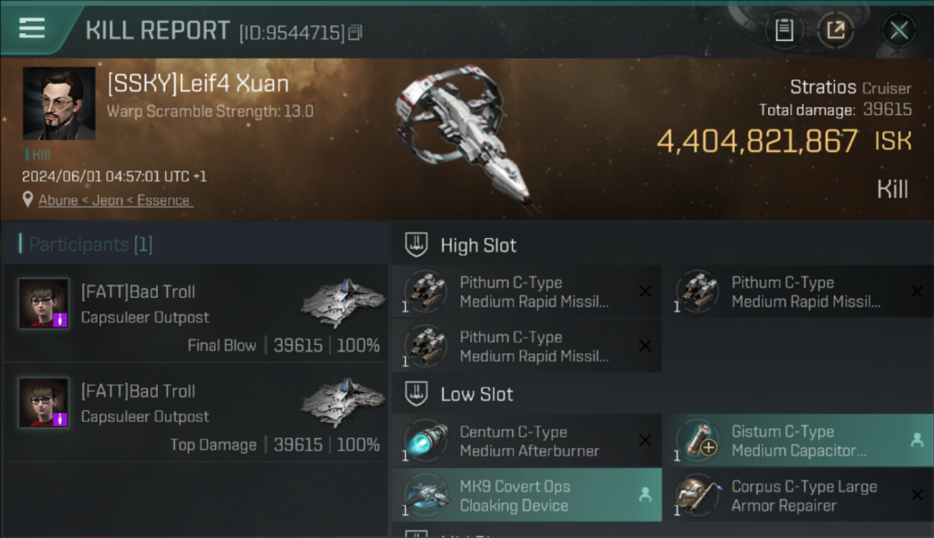Image resolution: width=934 pixels, height=538 pixels.
Task: Open Bad Troll's Final Blow portrait
Action: coord(44,303)
